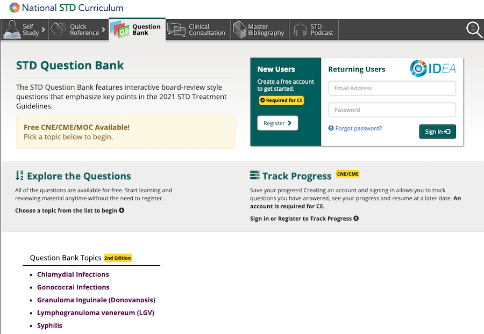Click the Forgot password? link
Screen dimensions: 484x334
point(359,128)
